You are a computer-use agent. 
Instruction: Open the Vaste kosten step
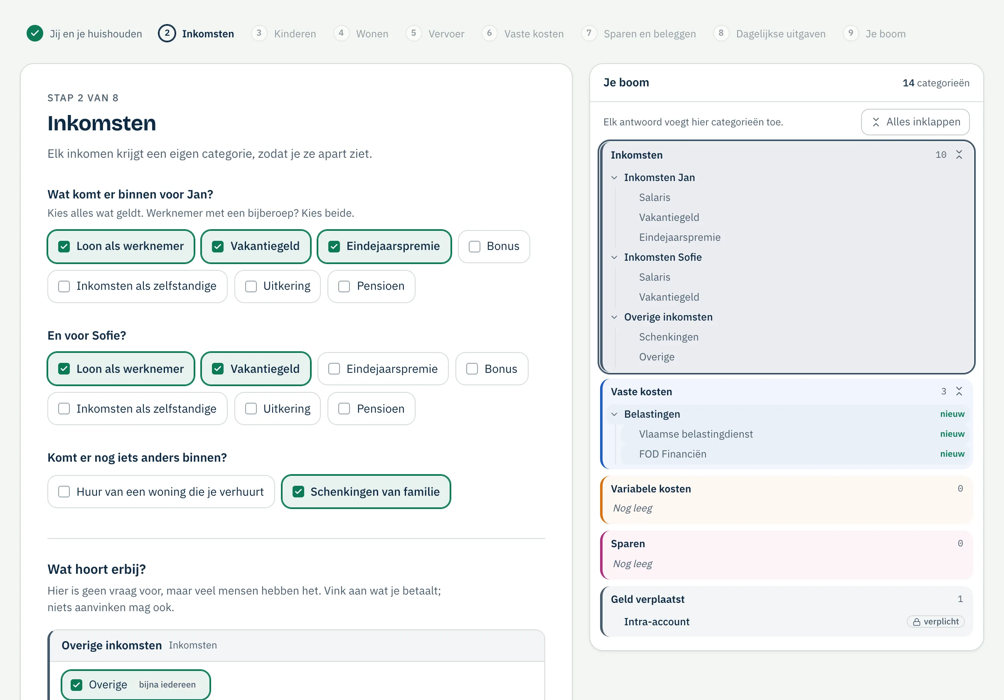(x=522, y=34)
